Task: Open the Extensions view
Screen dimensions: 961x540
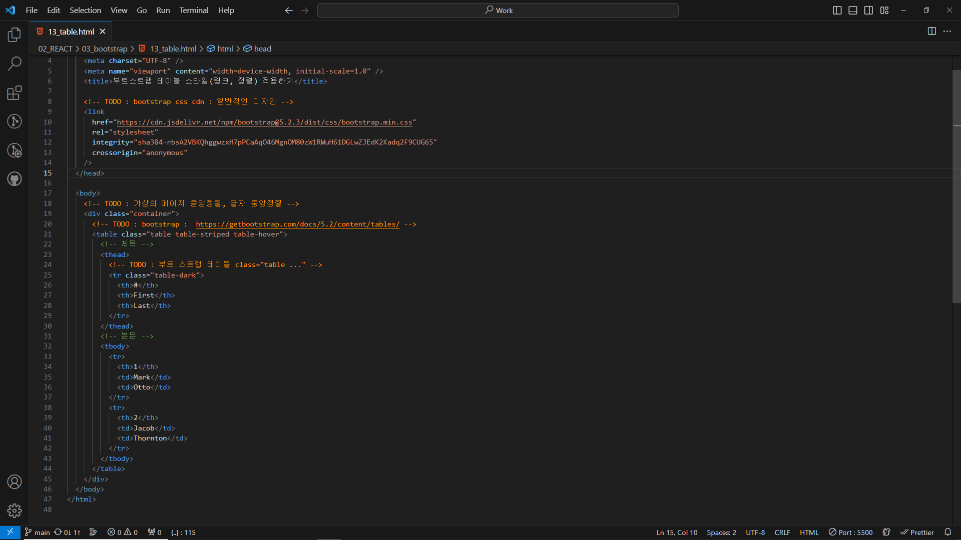Action: 15,92
